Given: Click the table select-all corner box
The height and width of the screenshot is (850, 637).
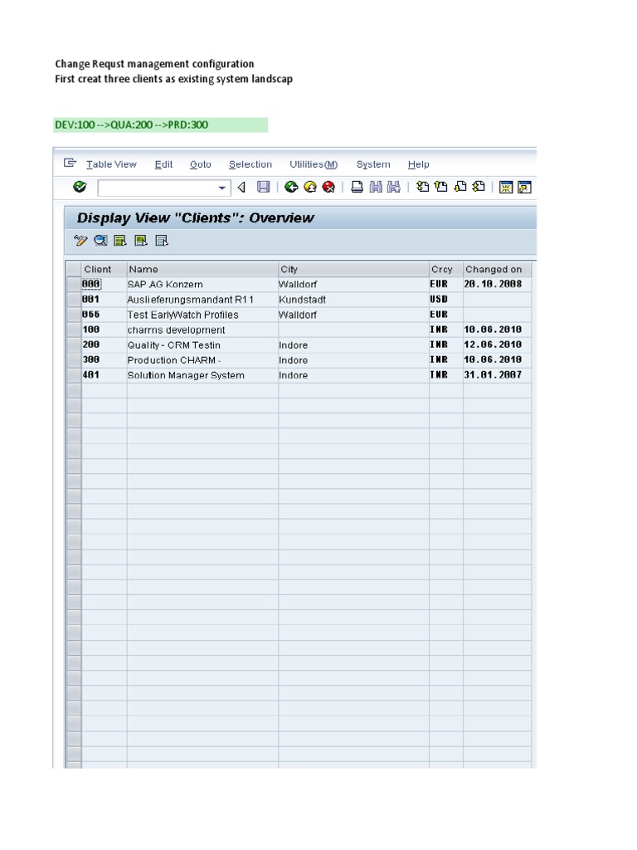Looking at the screenshot, I should (74, 270).
